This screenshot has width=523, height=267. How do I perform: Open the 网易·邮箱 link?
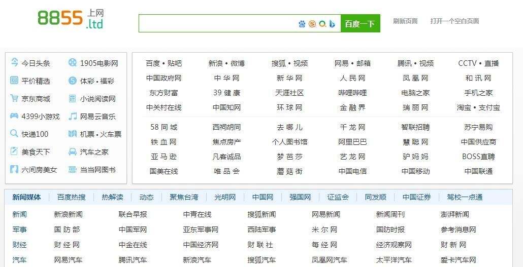pos(352,63)
